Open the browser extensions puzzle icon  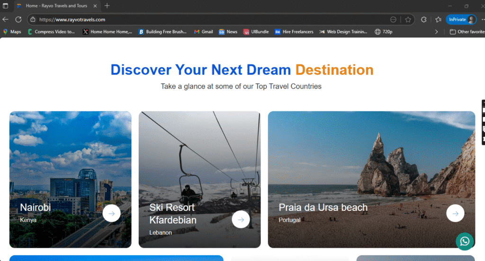pyautogui.click(x=424, y=19)
